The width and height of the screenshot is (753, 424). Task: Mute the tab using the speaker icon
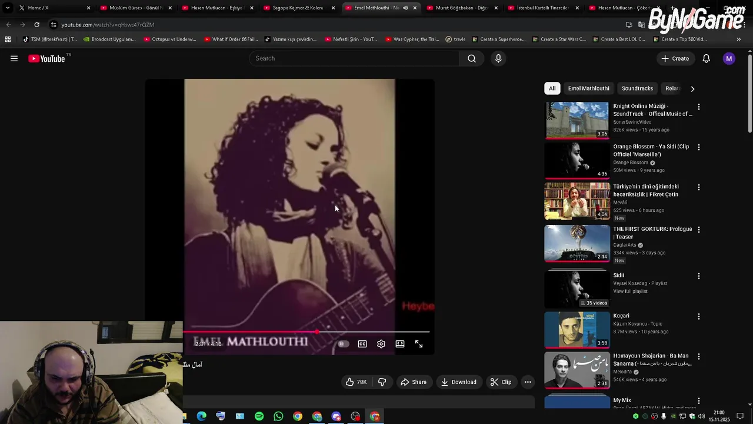[x=405, y=8]
